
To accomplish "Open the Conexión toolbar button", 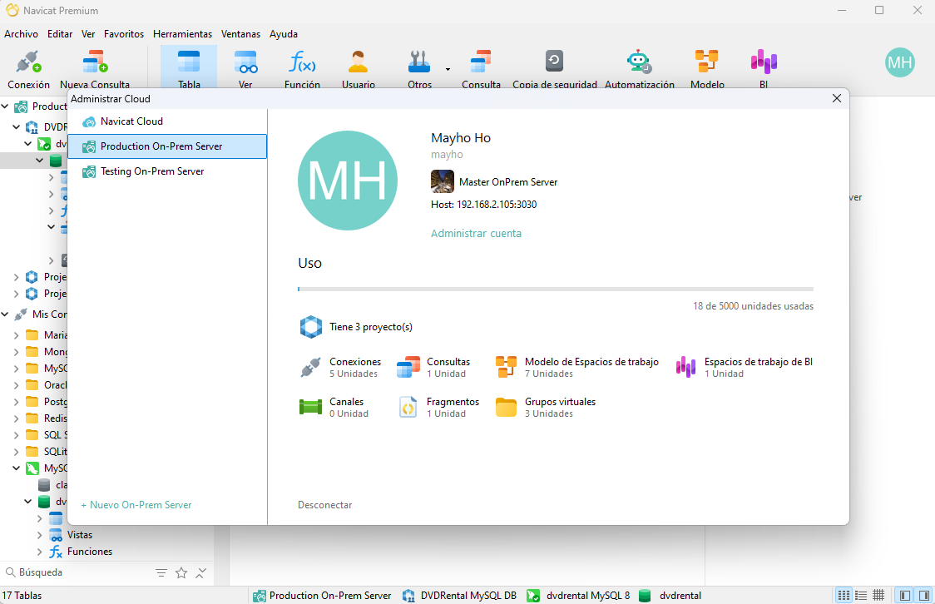I will tap(28, 70).
